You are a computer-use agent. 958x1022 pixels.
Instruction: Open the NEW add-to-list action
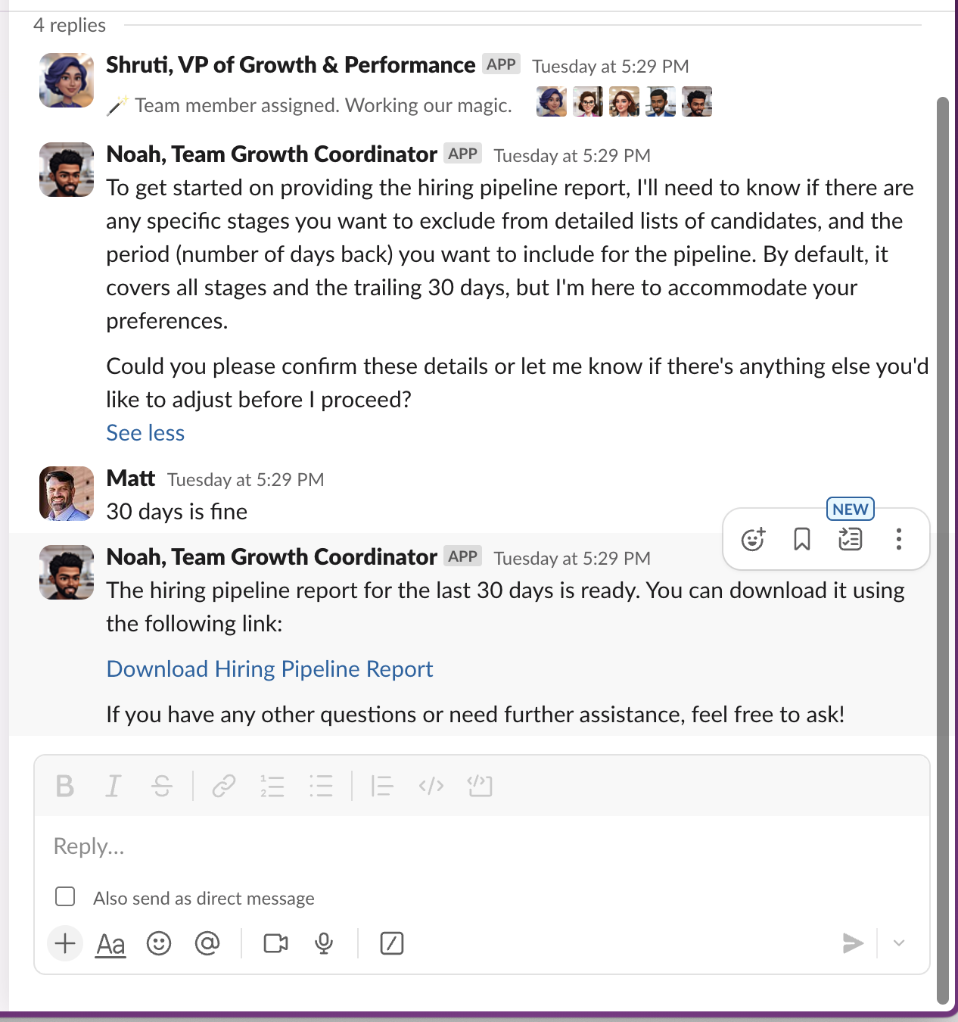(x=849, y=539)
